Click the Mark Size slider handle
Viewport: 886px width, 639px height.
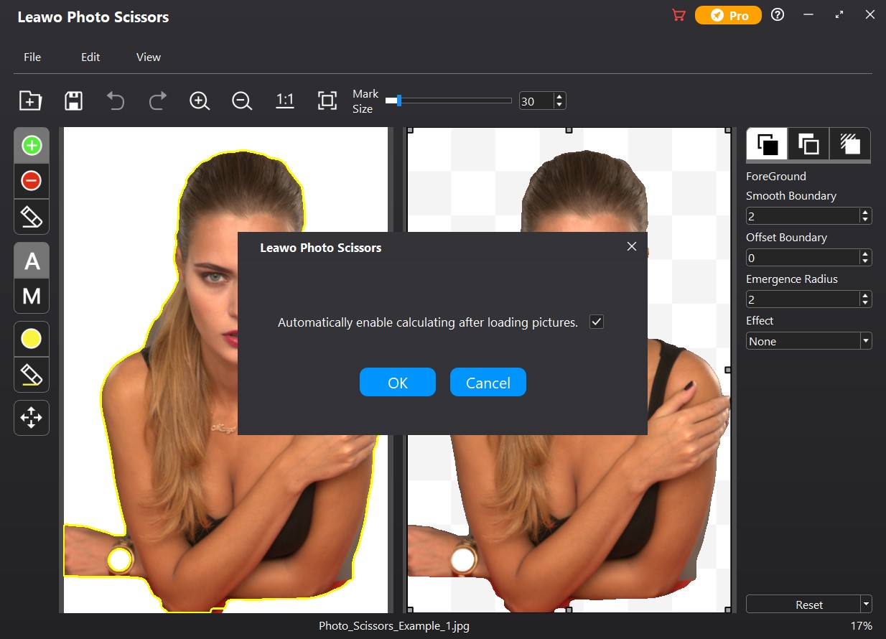point(398,101)
